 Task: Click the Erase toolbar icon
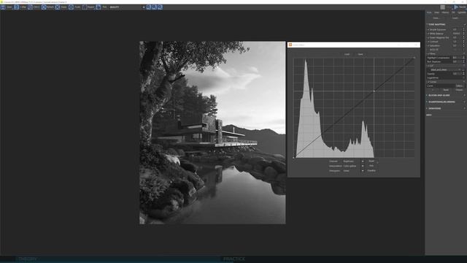coord(58,7)
